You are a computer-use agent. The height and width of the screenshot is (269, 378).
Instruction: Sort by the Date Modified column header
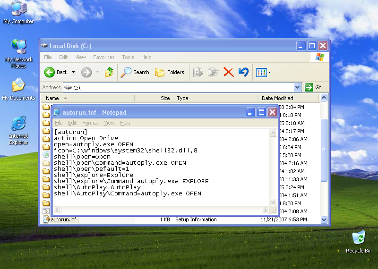click(x=288, y=98)
